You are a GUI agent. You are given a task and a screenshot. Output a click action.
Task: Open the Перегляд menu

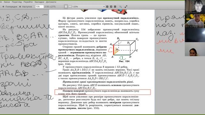(x=17, y=2)
